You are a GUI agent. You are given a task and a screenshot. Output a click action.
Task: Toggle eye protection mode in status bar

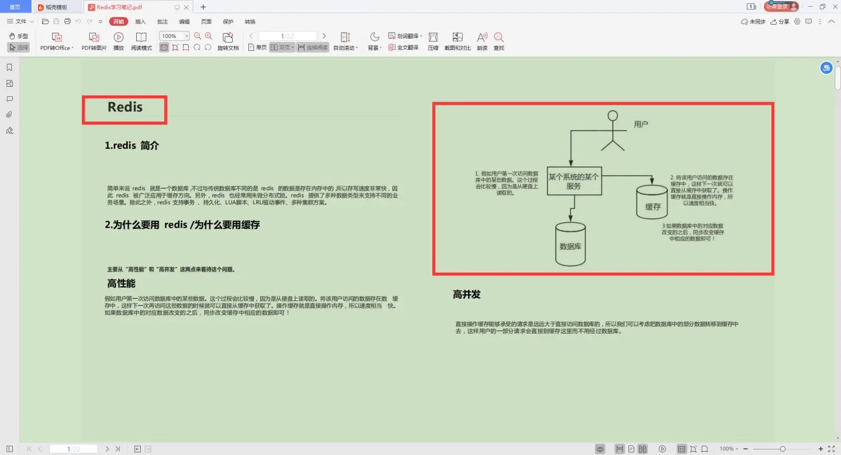click(600, 449)
